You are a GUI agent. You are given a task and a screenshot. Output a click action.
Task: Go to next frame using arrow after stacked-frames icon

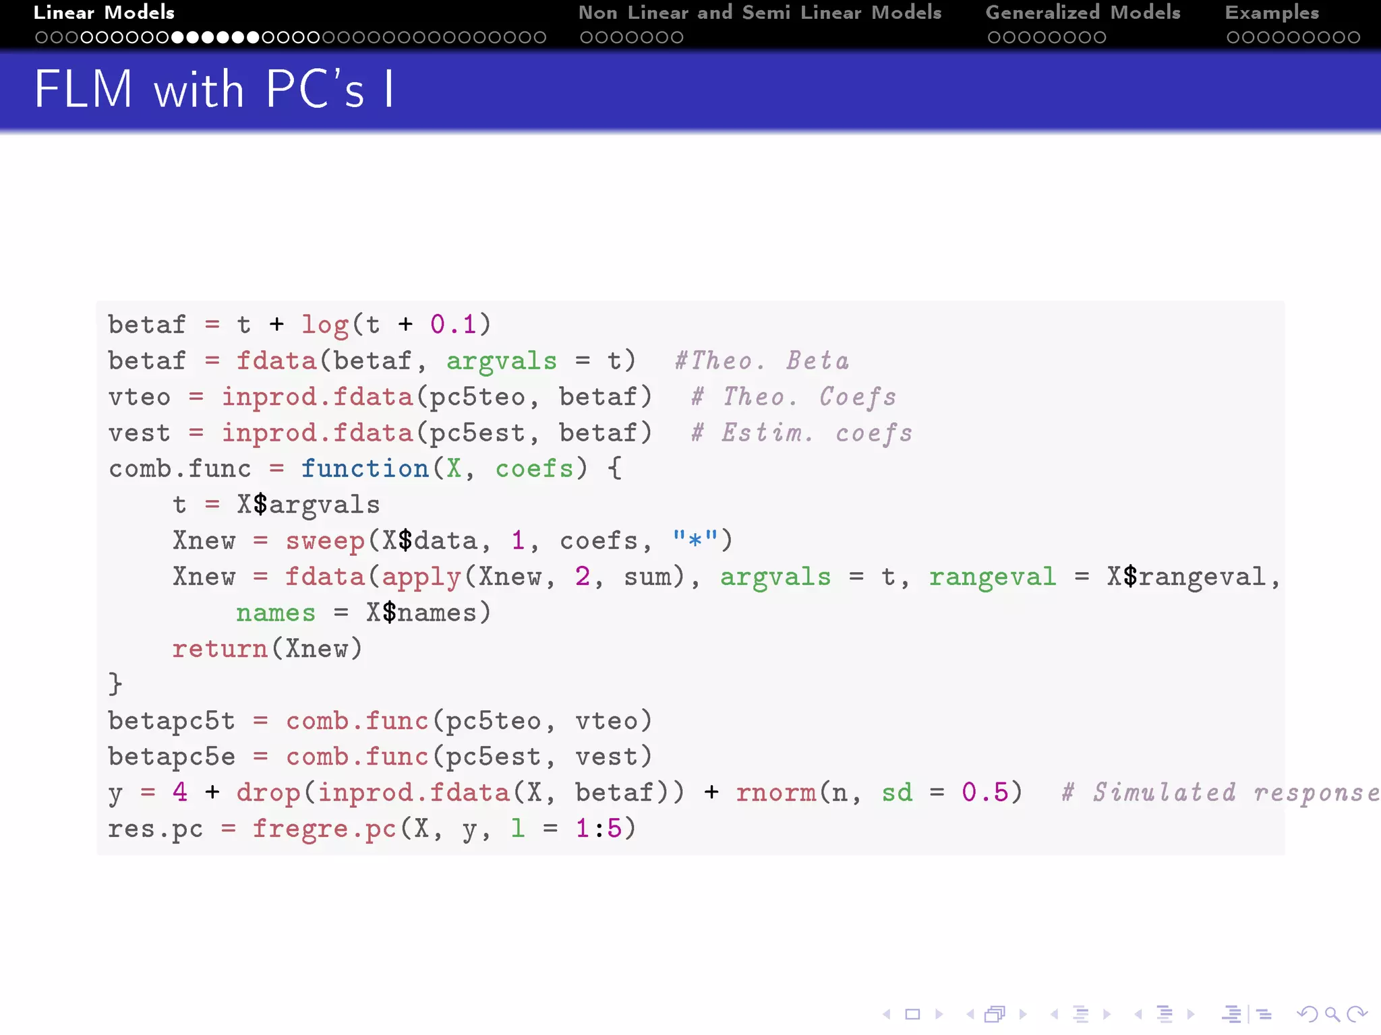pos(1023,1014)
